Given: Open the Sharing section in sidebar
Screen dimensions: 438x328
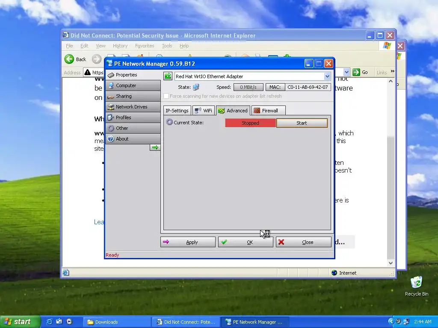Looking at the screenshot, I should point(133,96).
